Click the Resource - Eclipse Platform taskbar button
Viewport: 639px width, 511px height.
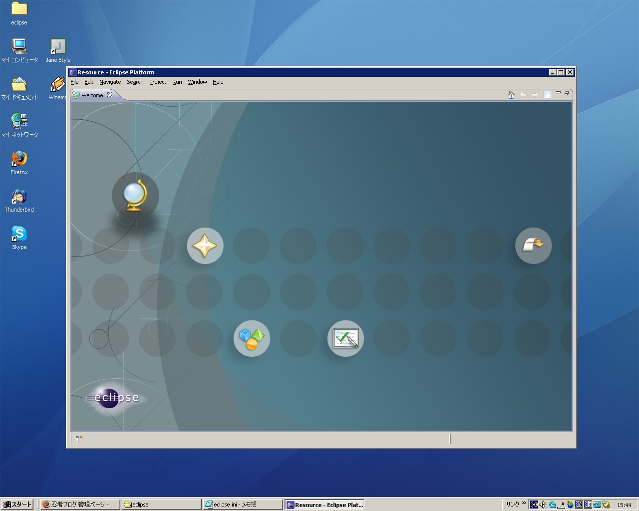point(324,505)
